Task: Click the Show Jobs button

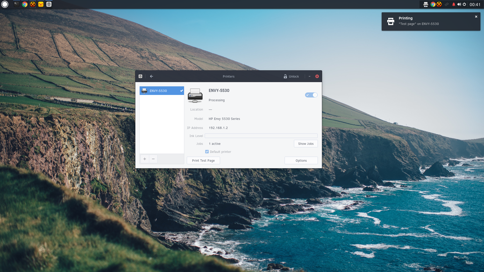Action: pos(306,144)
